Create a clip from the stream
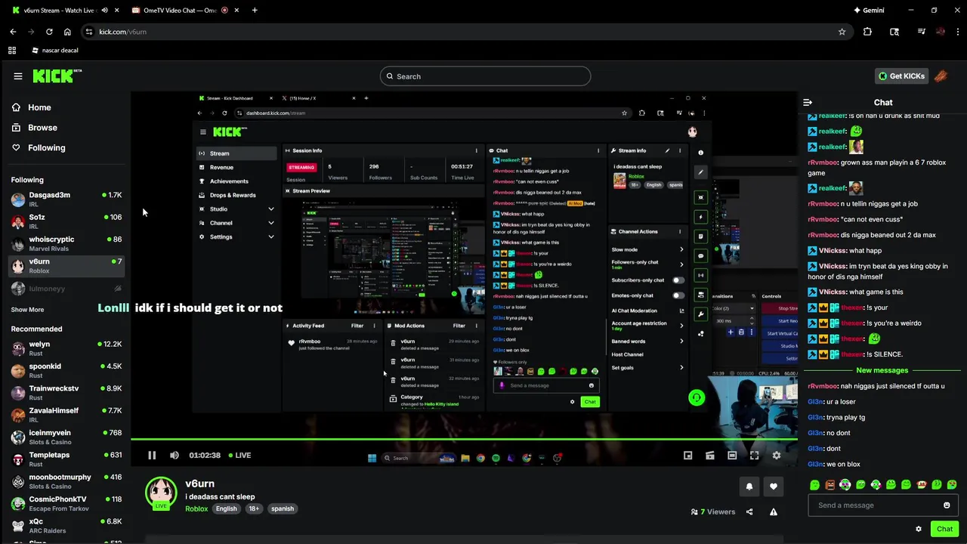This screenshot has height=544, width=967. [x=710, y=456]
